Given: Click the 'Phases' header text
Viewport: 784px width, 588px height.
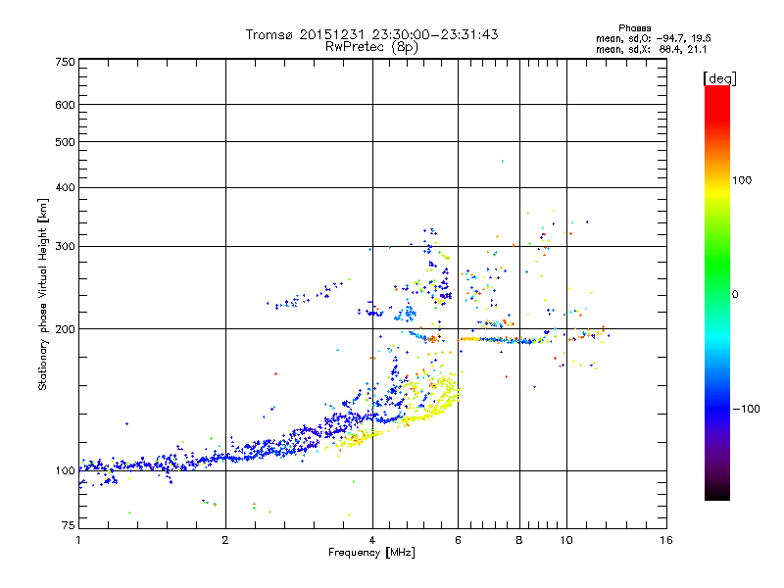Looking at the screenshot, I should coord(634,28).
